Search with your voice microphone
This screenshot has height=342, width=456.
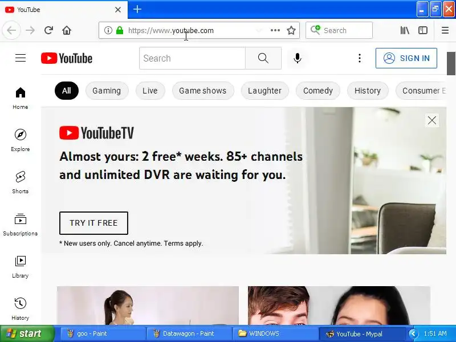297,58
